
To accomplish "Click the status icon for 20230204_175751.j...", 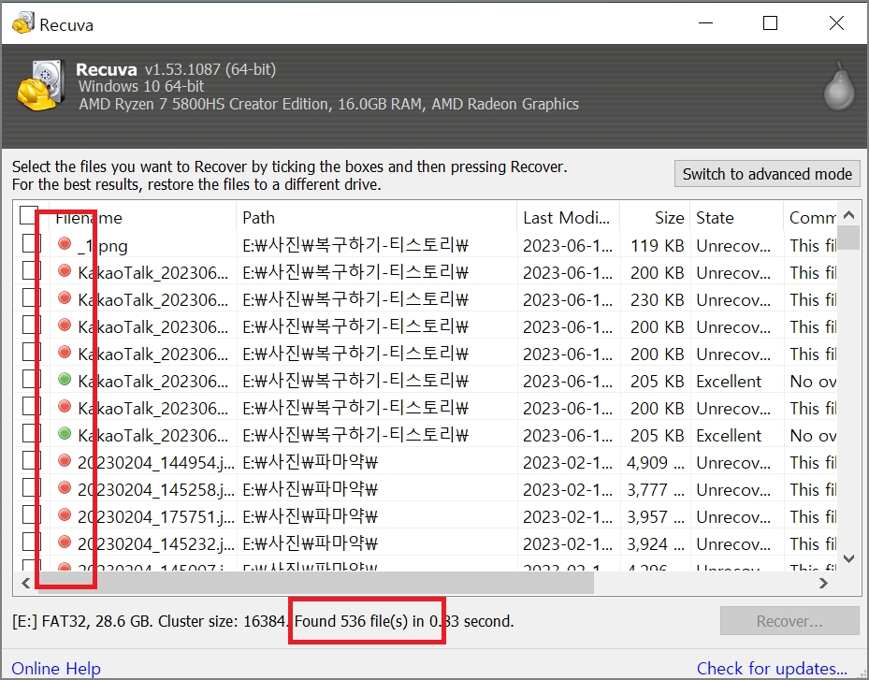I will click(x=65, y=515).
